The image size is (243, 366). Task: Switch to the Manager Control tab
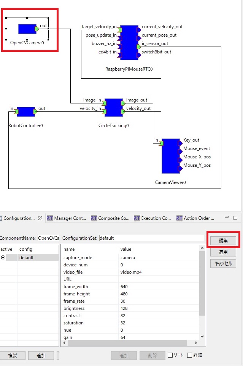coord(67,218)
